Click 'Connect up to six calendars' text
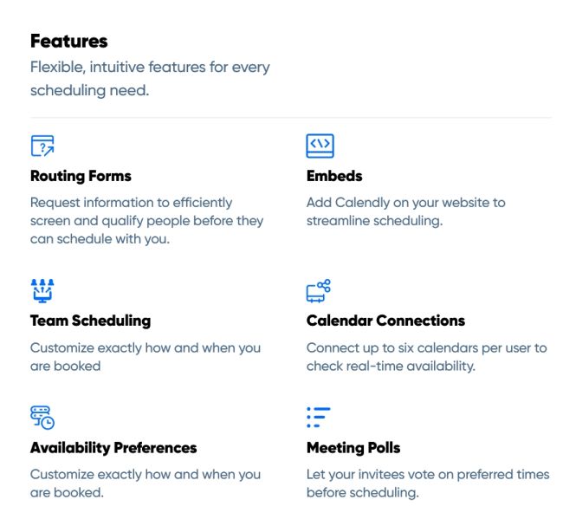Viewport: 563px width, 532px height. [x=426, y=357]
